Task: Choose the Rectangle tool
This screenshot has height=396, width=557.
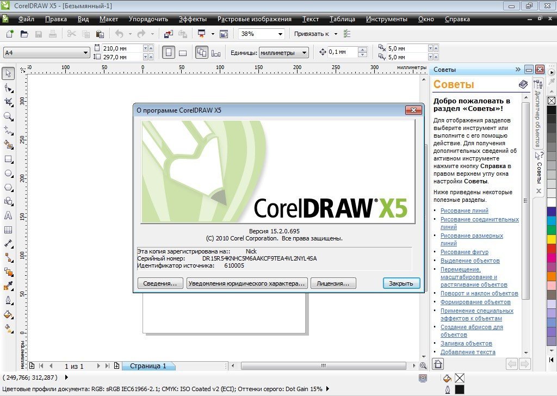Action: [8, 159]
